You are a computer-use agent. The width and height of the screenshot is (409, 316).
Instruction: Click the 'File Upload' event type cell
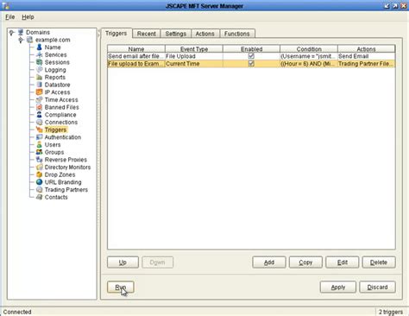point(194,56)
